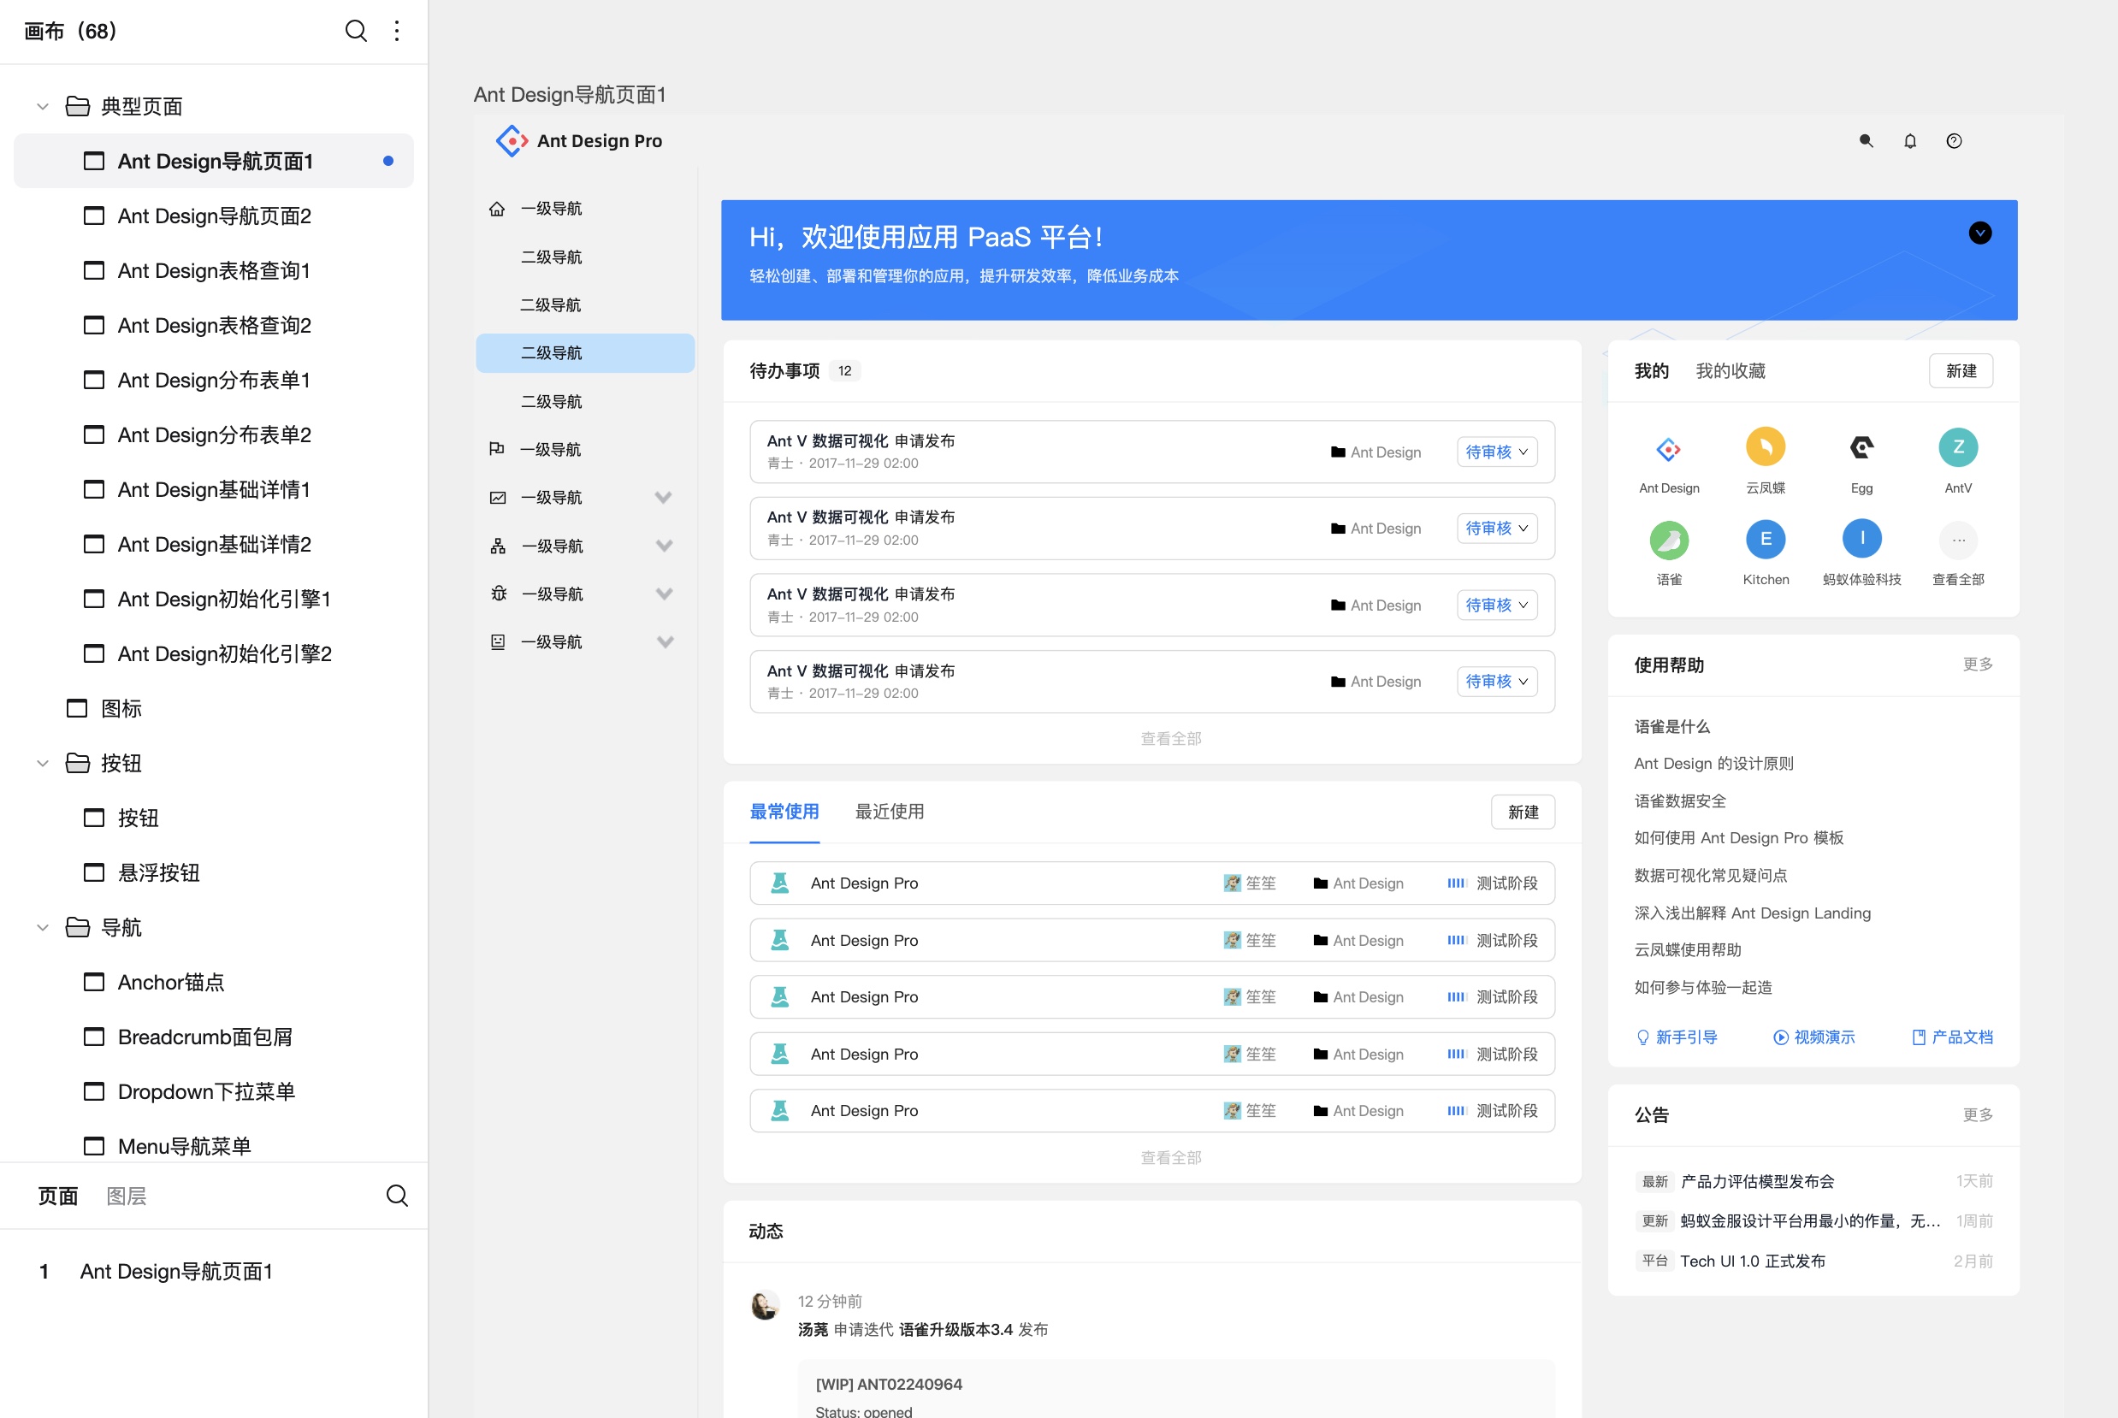Click 更多 in the 公告 panel
The width and height of the screenshot is (2118, 1418).
tap(1977, 1115)
